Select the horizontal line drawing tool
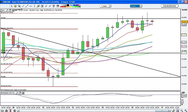Viewport: 188px width, 112px height. point(31,6)
